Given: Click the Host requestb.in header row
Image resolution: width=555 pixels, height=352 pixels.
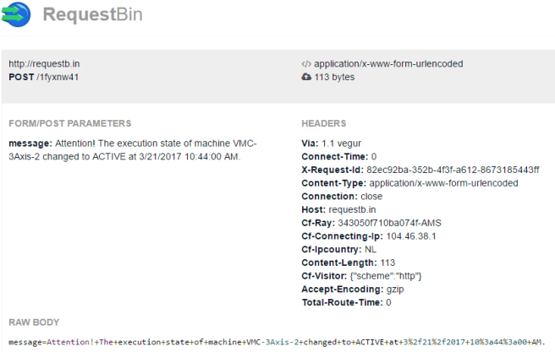Looking at the screenshot, I should [x=338, y=209].
